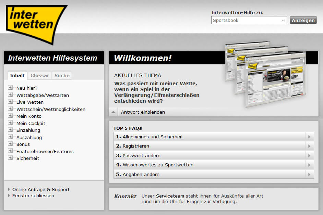Open FAQ 1 Allgemeines und Sicherheit
This screenshot has height=215, width=323.
coord(214,137)
